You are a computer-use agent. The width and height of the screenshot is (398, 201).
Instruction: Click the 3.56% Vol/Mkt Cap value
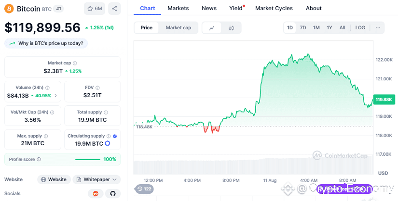click(x=32, y=120)
